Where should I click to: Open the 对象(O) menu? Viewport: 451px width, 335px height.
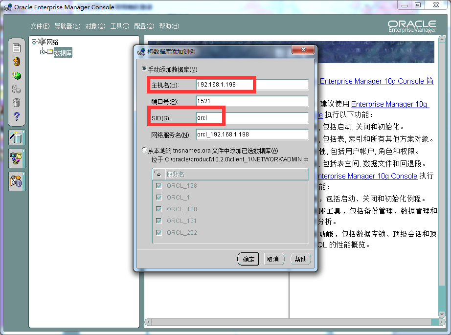tap(95, 26)
